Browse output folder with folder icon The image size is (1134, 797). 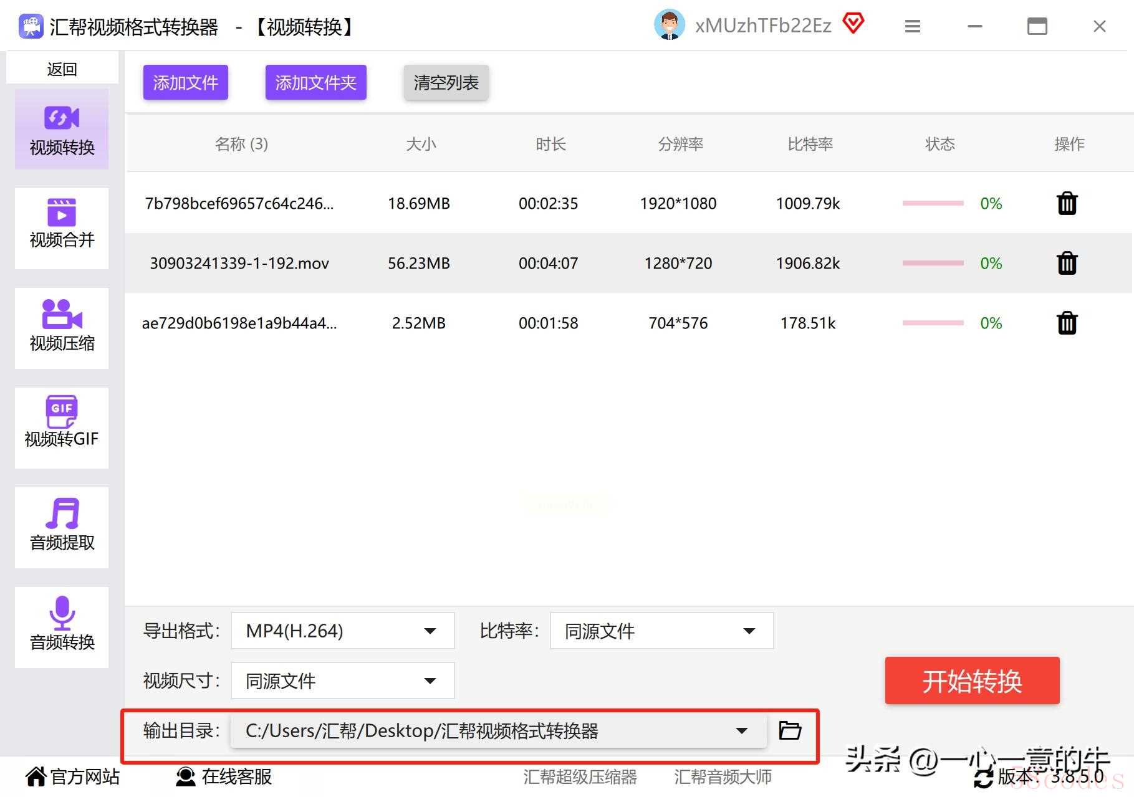[x=790, y=730]
